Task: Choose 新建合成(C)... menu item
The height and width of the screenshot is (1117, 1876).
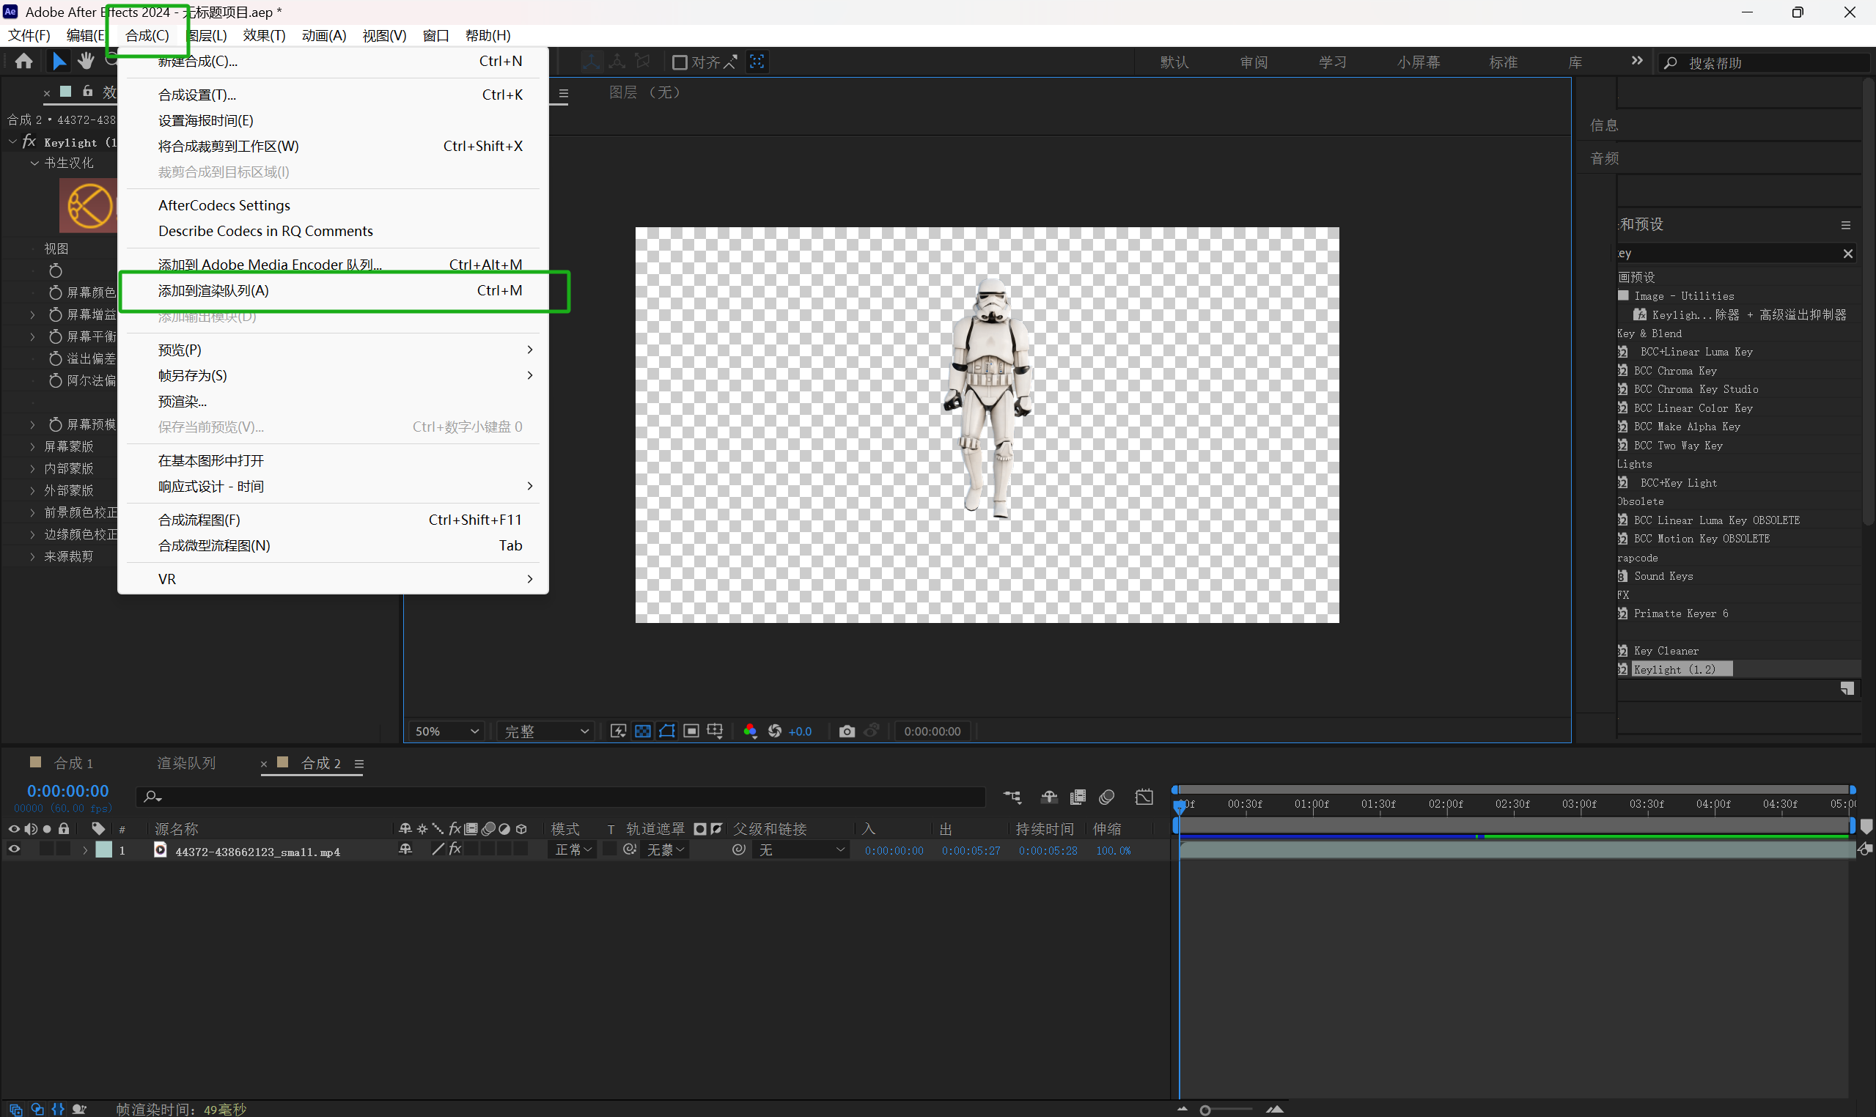Action: tap(334, 62)
